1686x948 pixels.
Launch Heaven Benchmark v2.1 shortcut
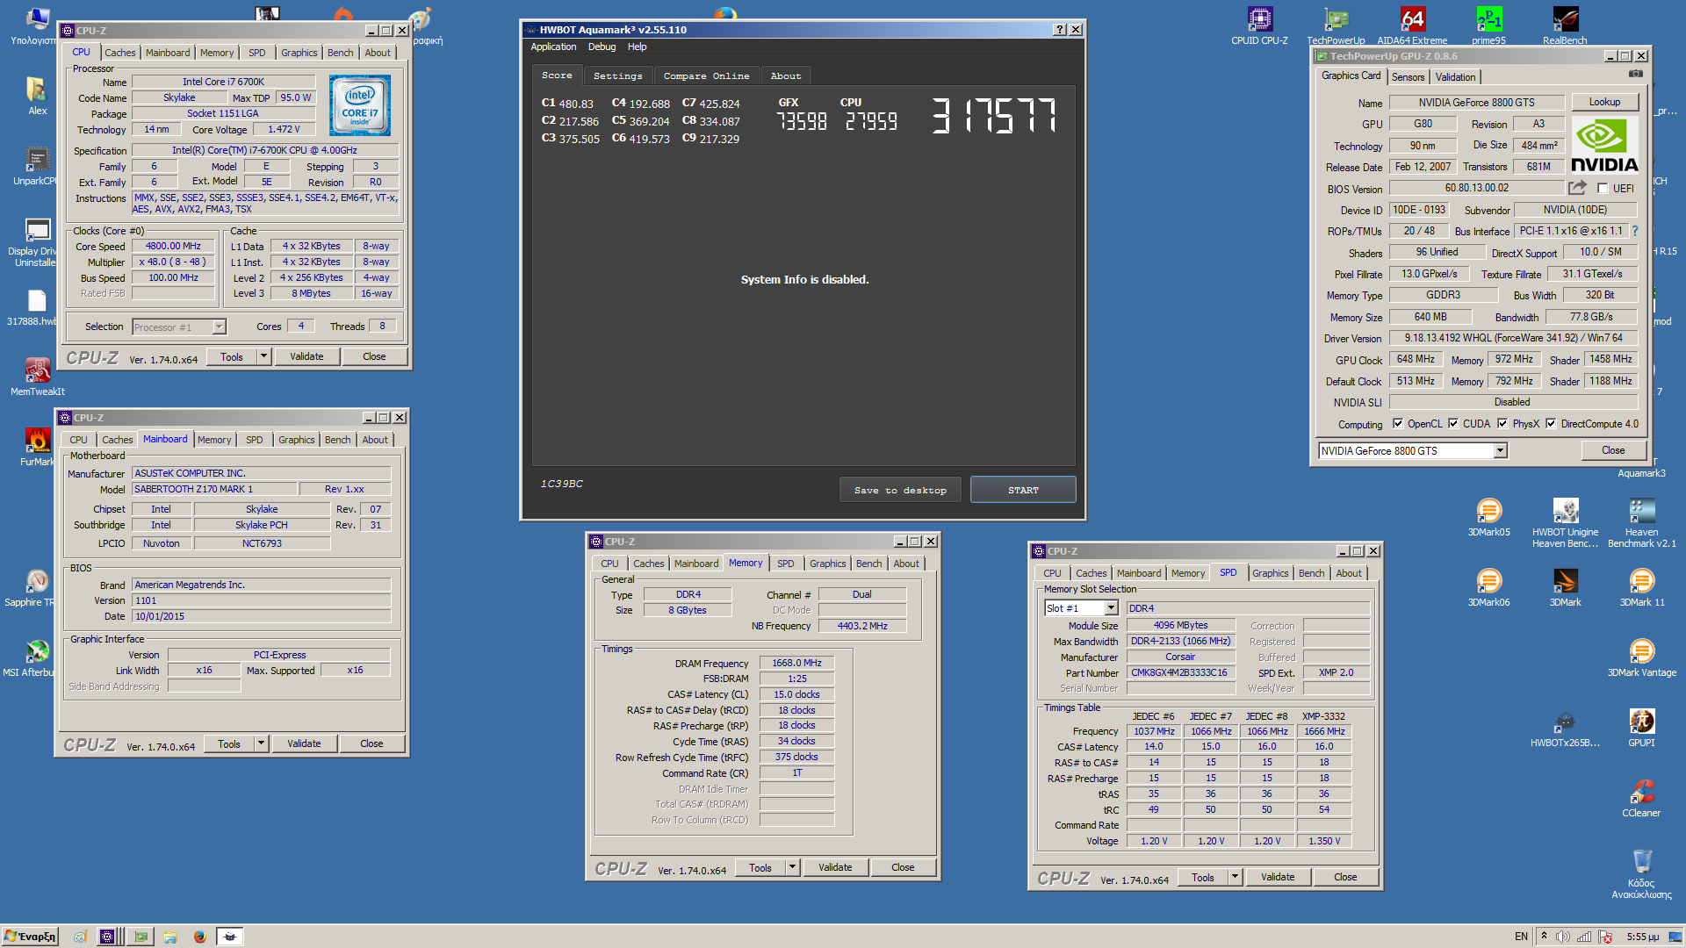tap(1641, 522)
